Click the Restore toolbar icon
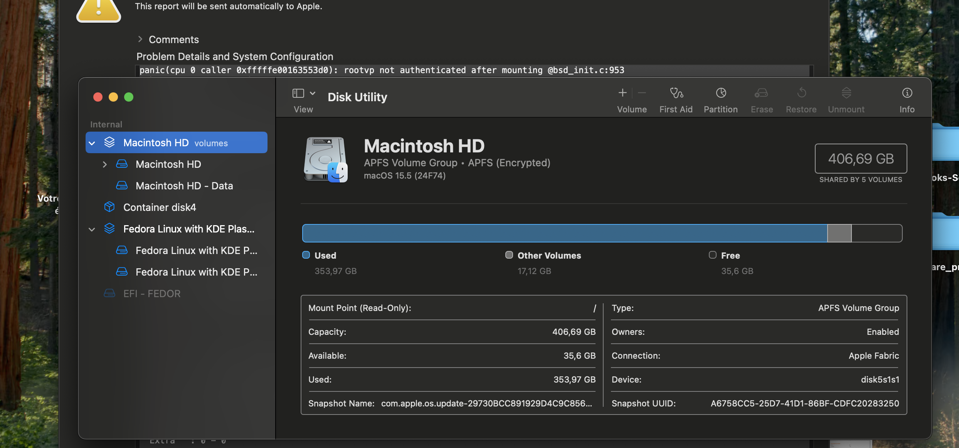The height and width of the screenshot is (448, 959). tap(801, 93)
